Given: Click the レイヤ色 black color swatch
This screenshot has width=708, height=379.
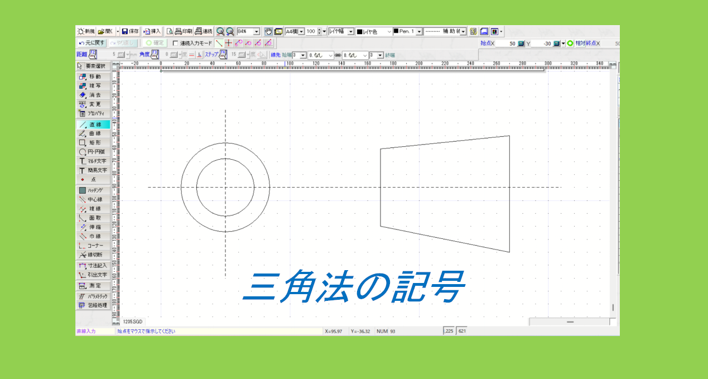Looking at the screenshot, I should coord(360,31).
